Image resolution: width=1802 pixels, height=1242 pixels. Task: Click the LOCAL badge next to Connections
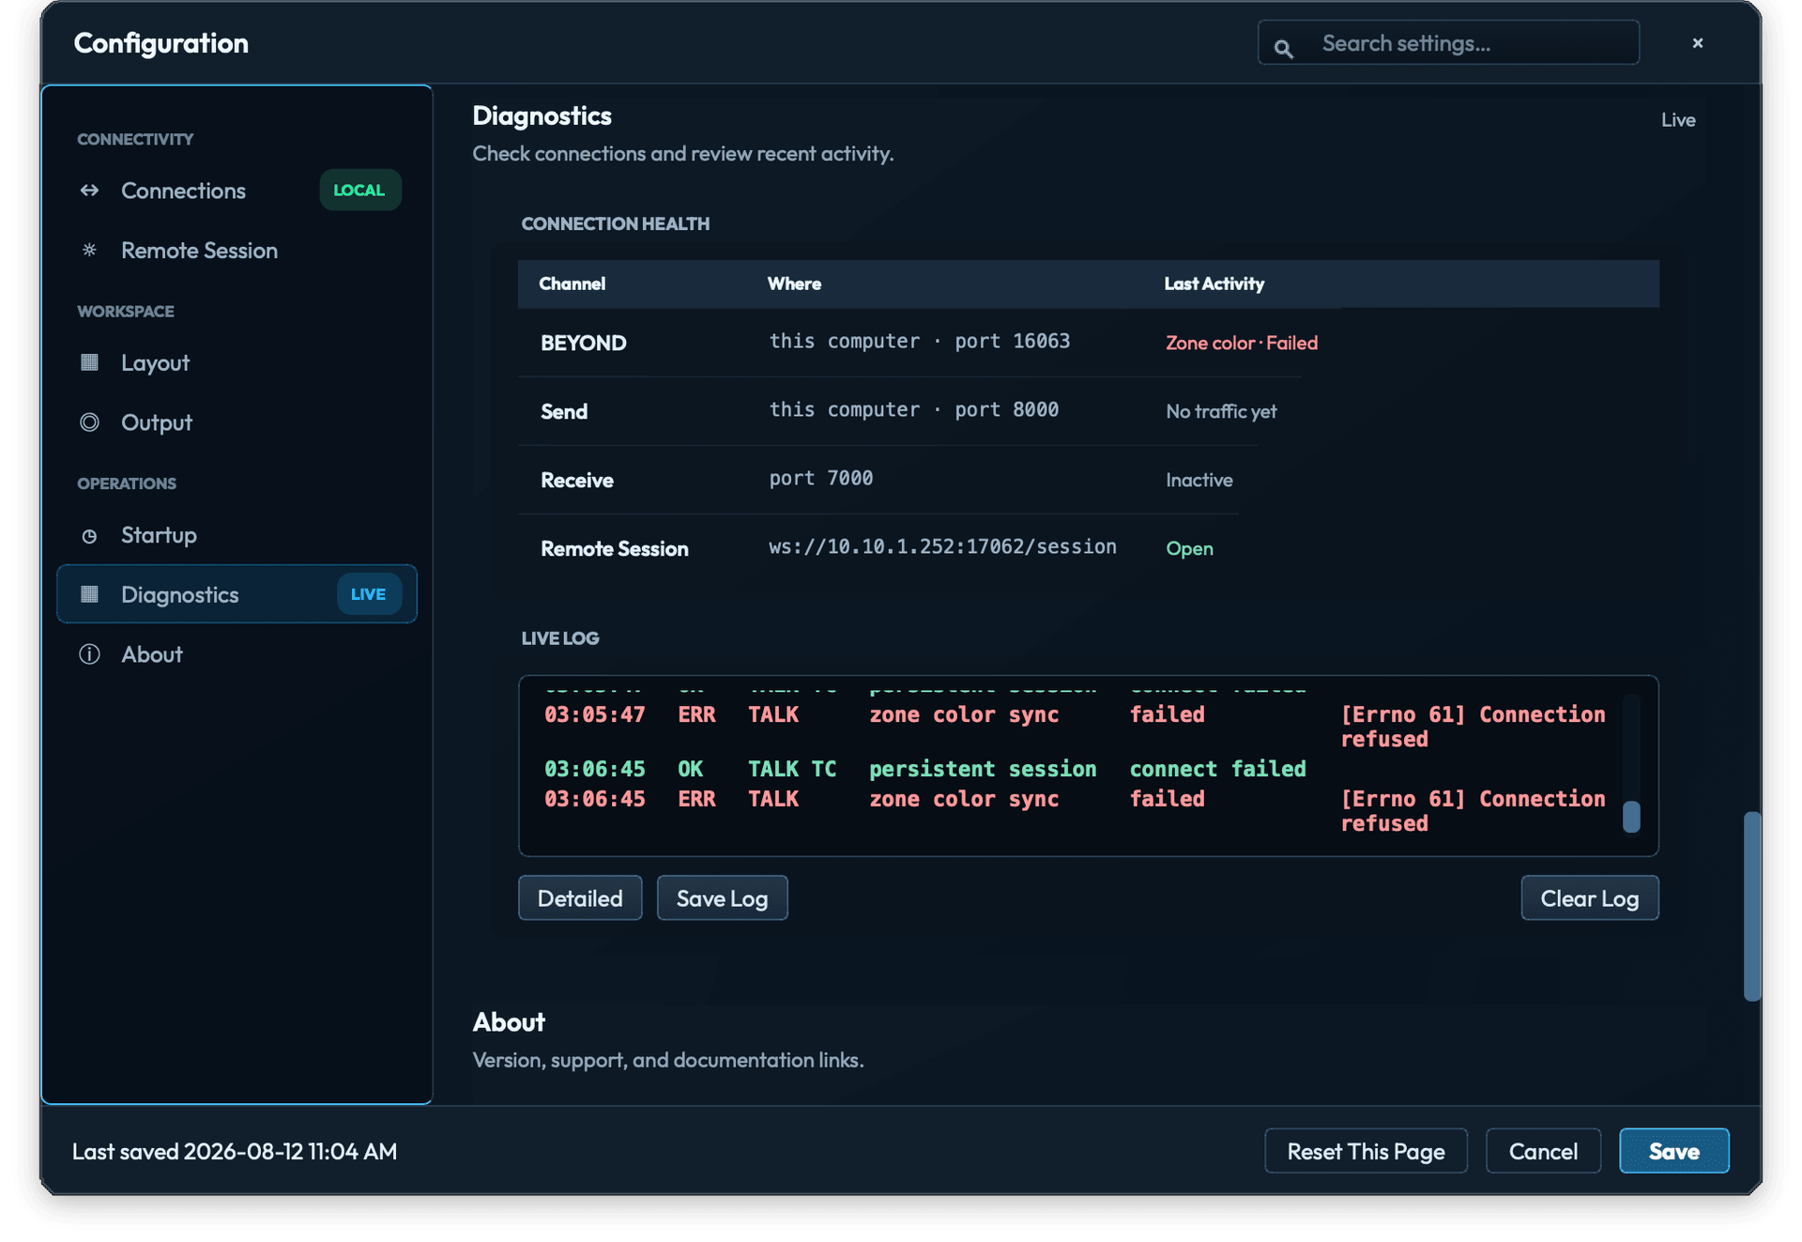(x=360, y=191)
